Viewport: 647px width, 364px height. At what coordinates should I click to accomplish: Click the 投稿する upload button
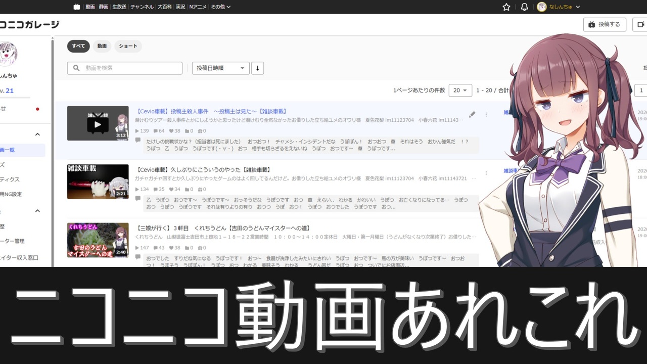click(x=605, y=24)
